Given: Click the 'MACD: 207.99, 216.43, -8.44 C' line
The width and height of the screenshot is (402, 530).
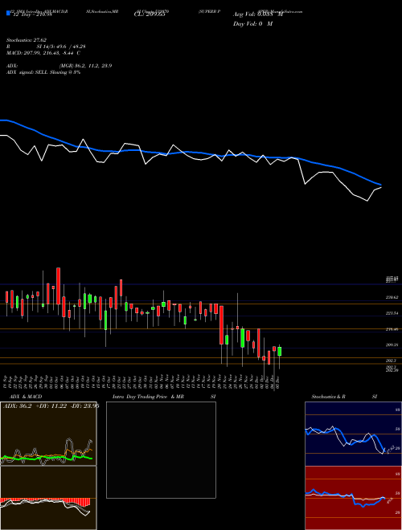Looking at the screenshot, I should [43, 53].
